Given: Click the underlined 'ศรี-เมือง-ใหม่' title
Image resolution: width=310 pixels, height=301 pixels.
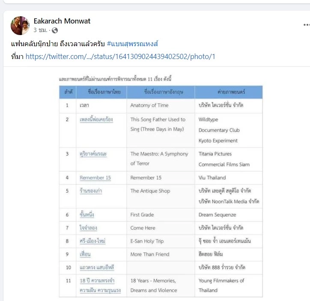Looking at the screenshot, I should tap(92, 241).
